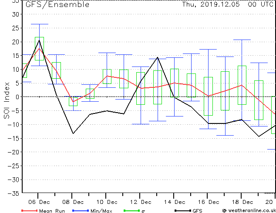Click the green sigma box at 06 Dec
The height and width of the screenshot is (213, 276).
point(40,49)
